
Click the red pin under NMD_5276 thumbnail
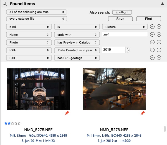tap(143, 113)
